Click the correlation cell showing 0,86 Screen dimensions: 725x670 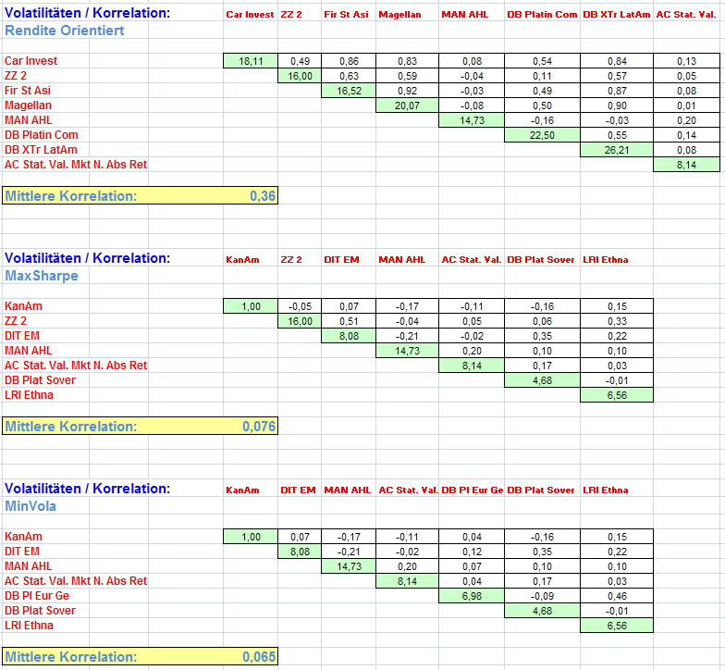tap(349, 61)
